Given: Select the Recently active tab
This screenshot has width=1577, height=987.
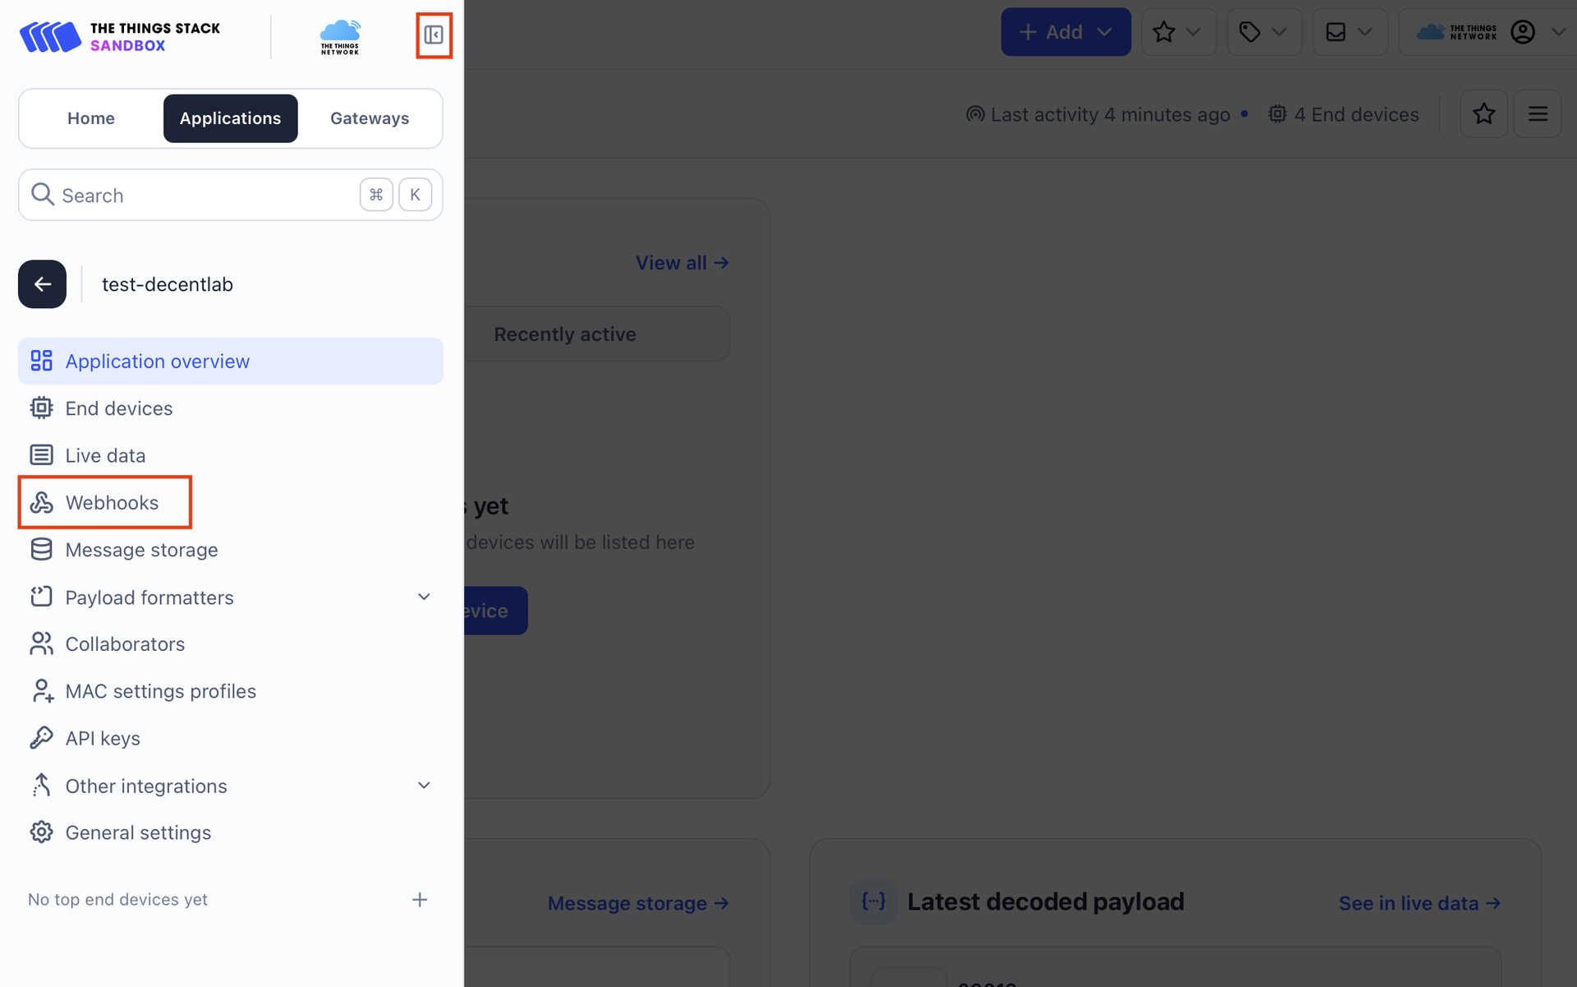Looking at the screenshot, I should (565, 334).
